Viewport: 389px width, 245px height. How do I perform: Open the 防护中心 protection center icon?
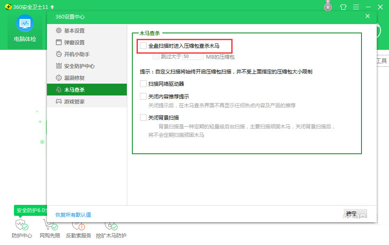tap(22, 228)
